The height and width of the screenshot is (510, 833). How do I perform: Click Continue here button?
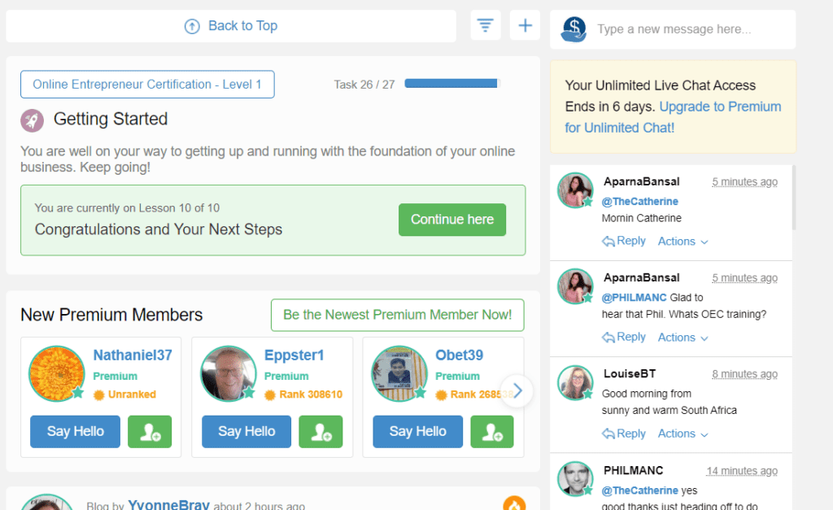pyautogui.click(x=452, y=220)
